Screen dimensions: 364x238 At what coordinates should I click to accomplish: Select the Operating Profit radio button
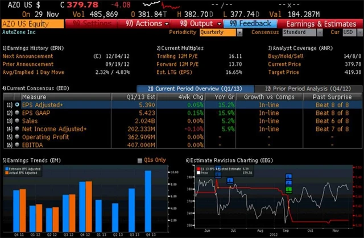(x=18, y=137)
